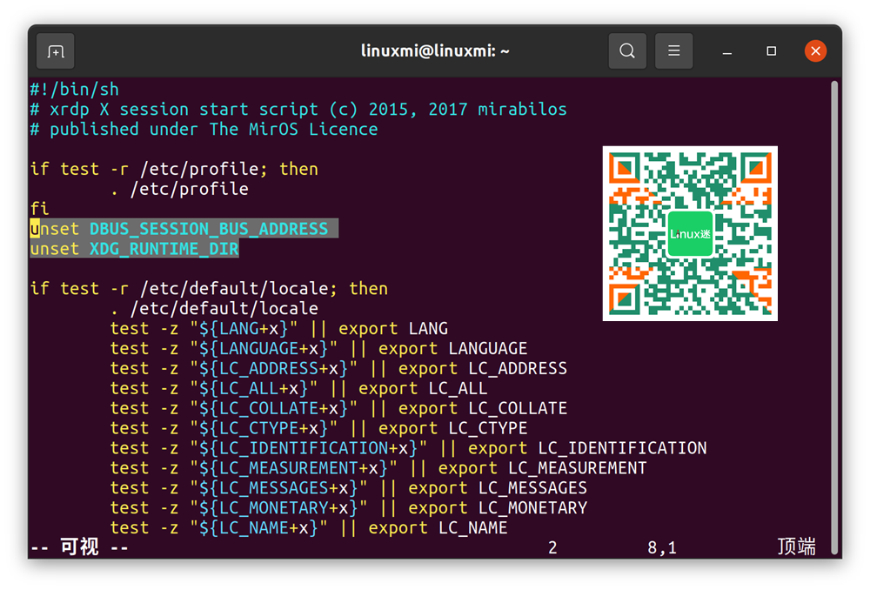Close the terminal window
The height and width of the screenshot is (590, 870).
pos(816,51)
